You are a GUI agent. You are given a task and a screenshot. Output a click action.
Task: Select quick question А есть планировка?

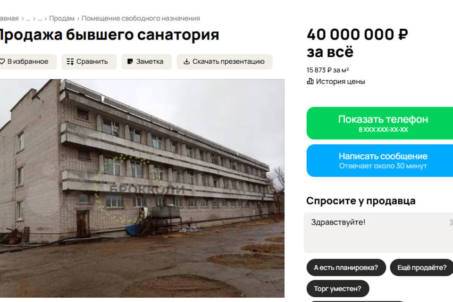[346, 268]
